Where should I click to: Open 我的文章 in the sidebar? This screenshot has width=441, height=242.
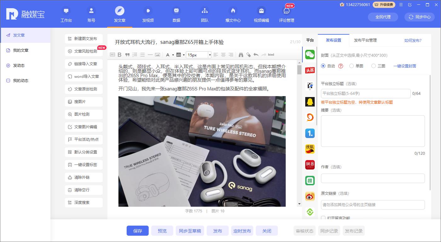25,50
